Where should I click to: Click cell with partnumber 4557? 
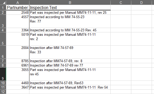pos(18,21)
